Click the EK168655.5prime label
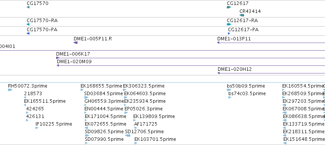Viewport: 325px width, 145px height. coord(101,86)
